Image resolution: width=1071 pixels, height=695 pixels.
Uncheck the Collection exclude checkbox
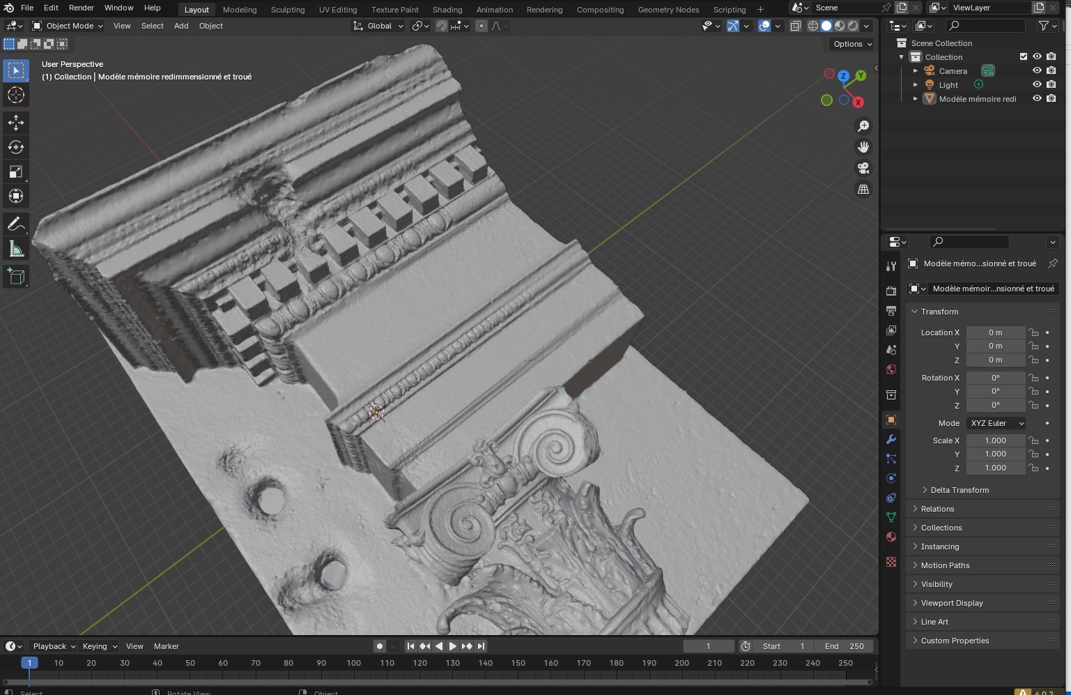click(1024, 57)
